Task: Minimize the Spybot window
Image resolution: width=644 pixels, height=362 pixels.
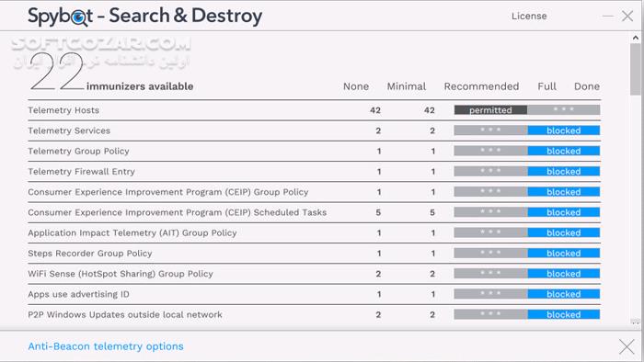Action: coord(608,17)
